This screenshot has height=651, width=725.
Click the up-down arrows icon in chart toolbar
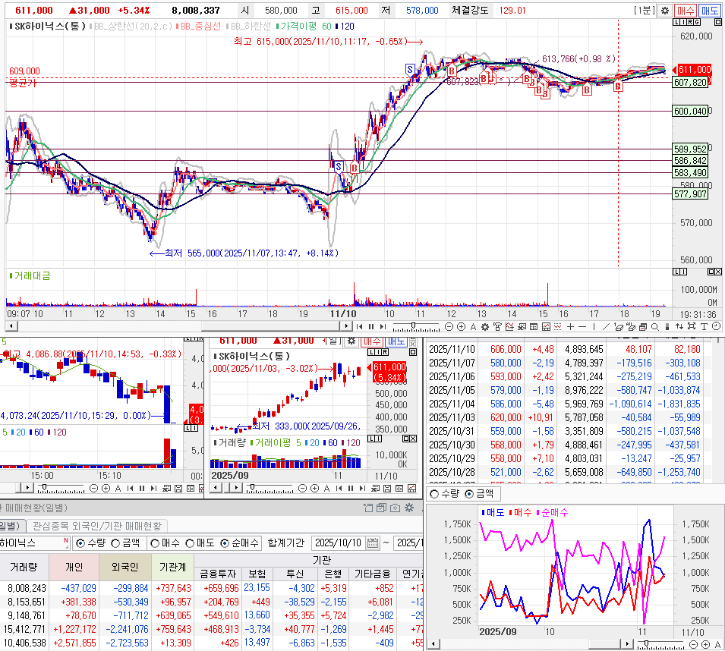point(679,327)
